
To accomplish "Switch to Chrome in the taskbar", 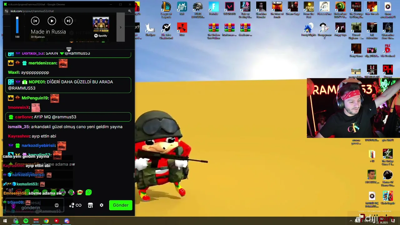I will [x=46, y=221].
